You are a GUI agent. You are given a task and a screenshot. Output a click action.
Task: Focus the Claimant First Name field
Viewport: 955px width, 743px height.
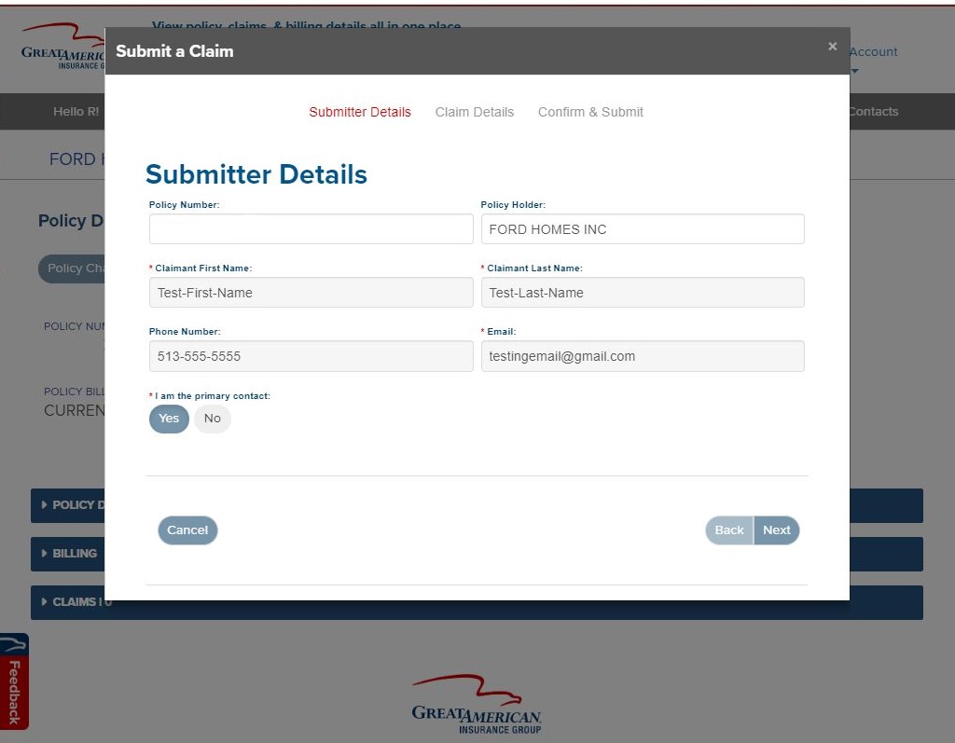tap(311, 293)
